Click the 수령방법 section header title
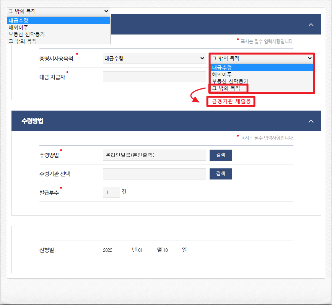This screenshot has width=332, height=305. [x=33, y=121]
